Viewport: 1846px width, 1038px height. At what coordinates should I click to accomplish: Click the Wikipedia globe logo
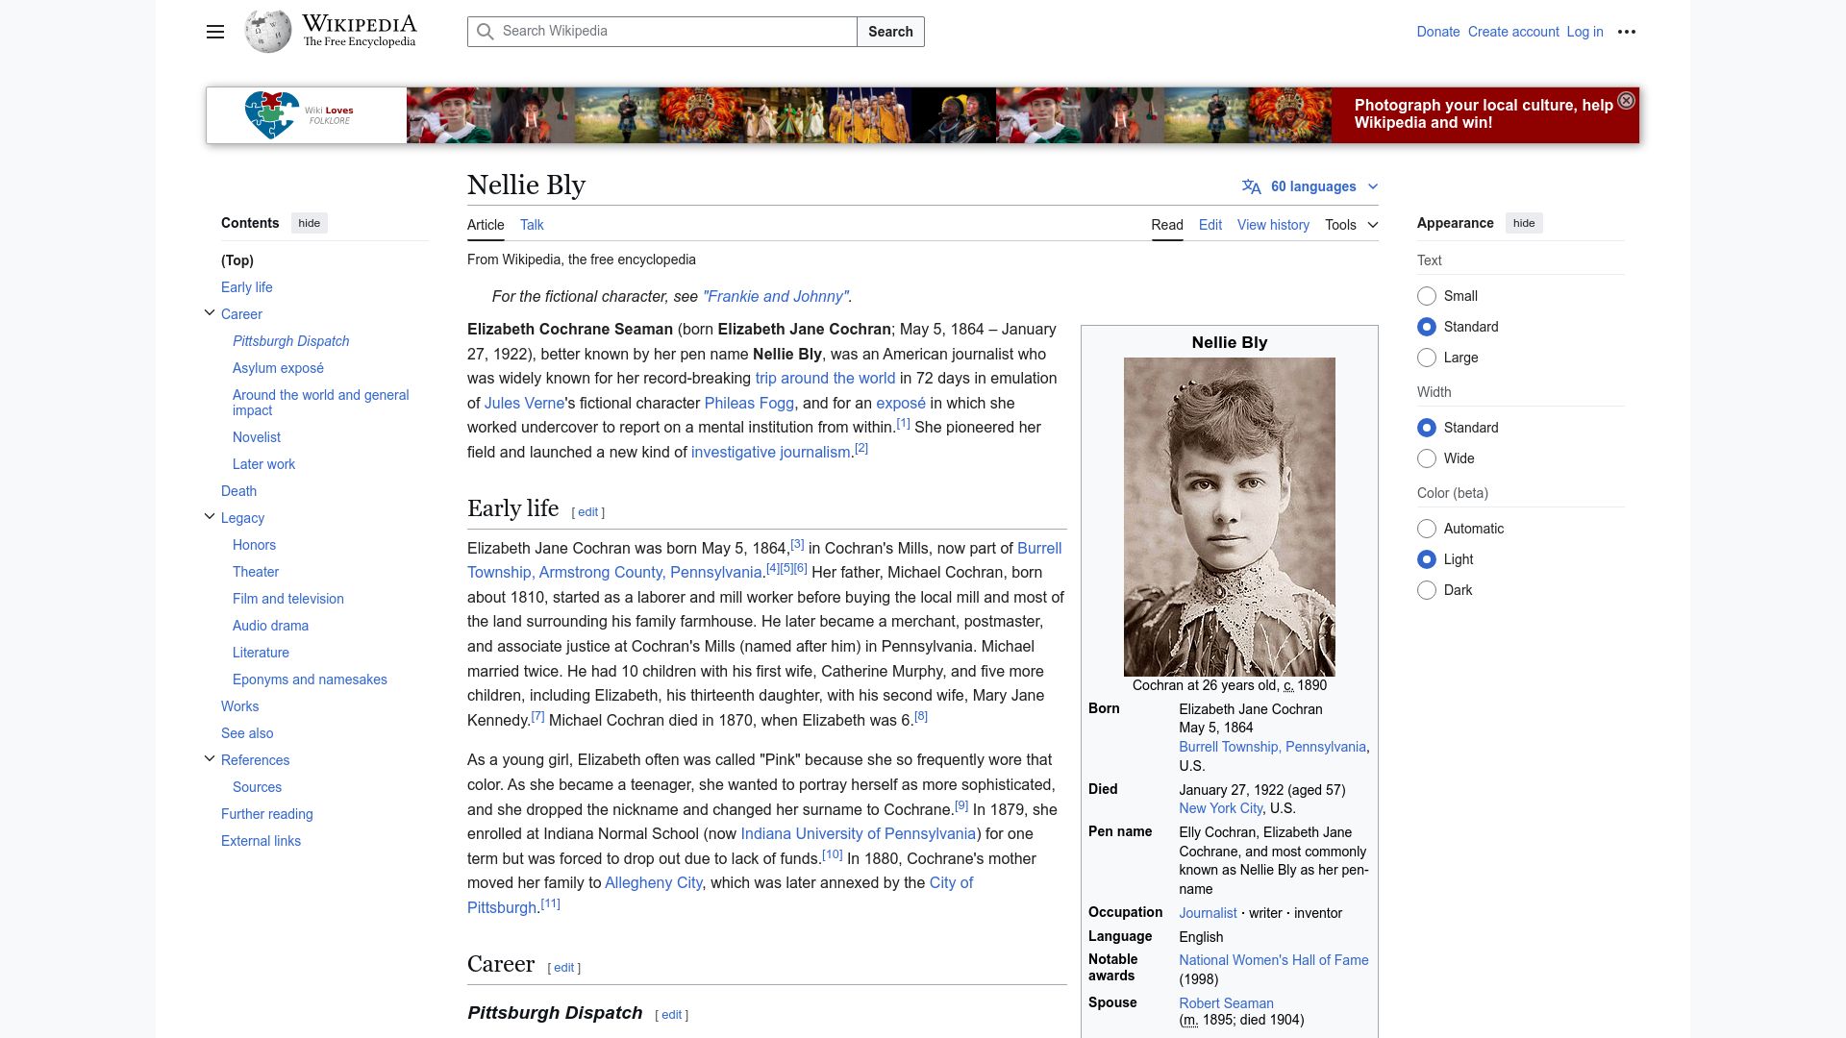(x=268, y=32)
